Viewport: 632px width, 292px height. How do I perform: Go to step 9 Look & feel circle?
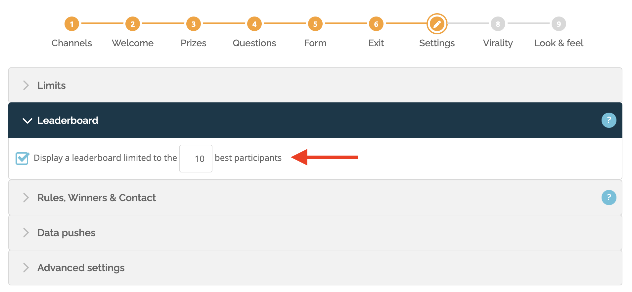pyautogui.click(x=559, y=24)
